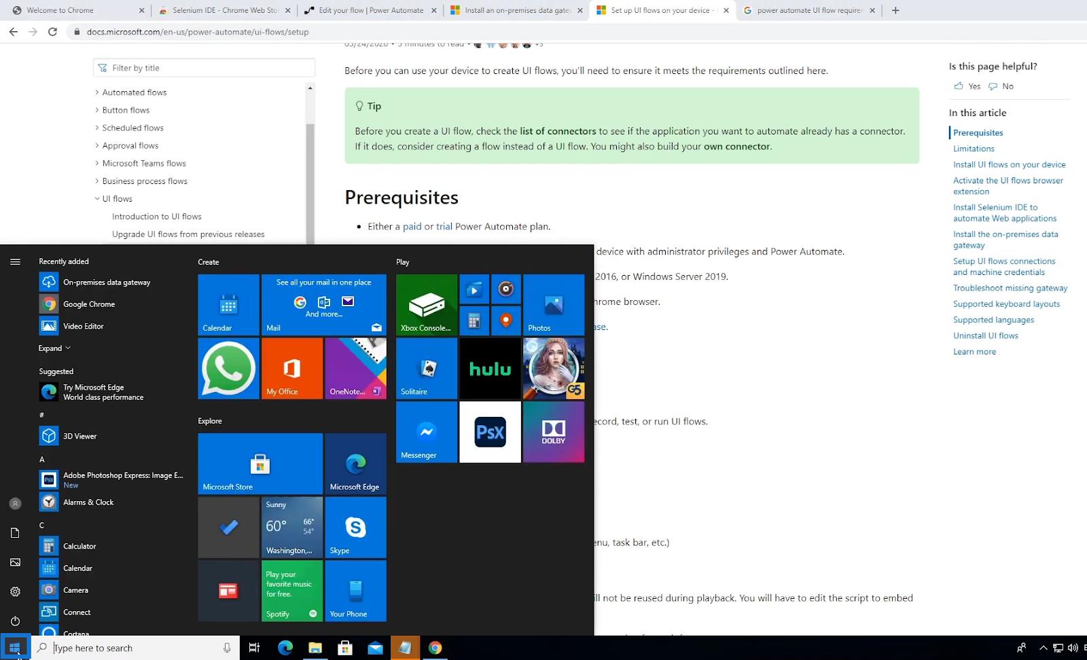Open My Office tile

(x=292, y=368)
